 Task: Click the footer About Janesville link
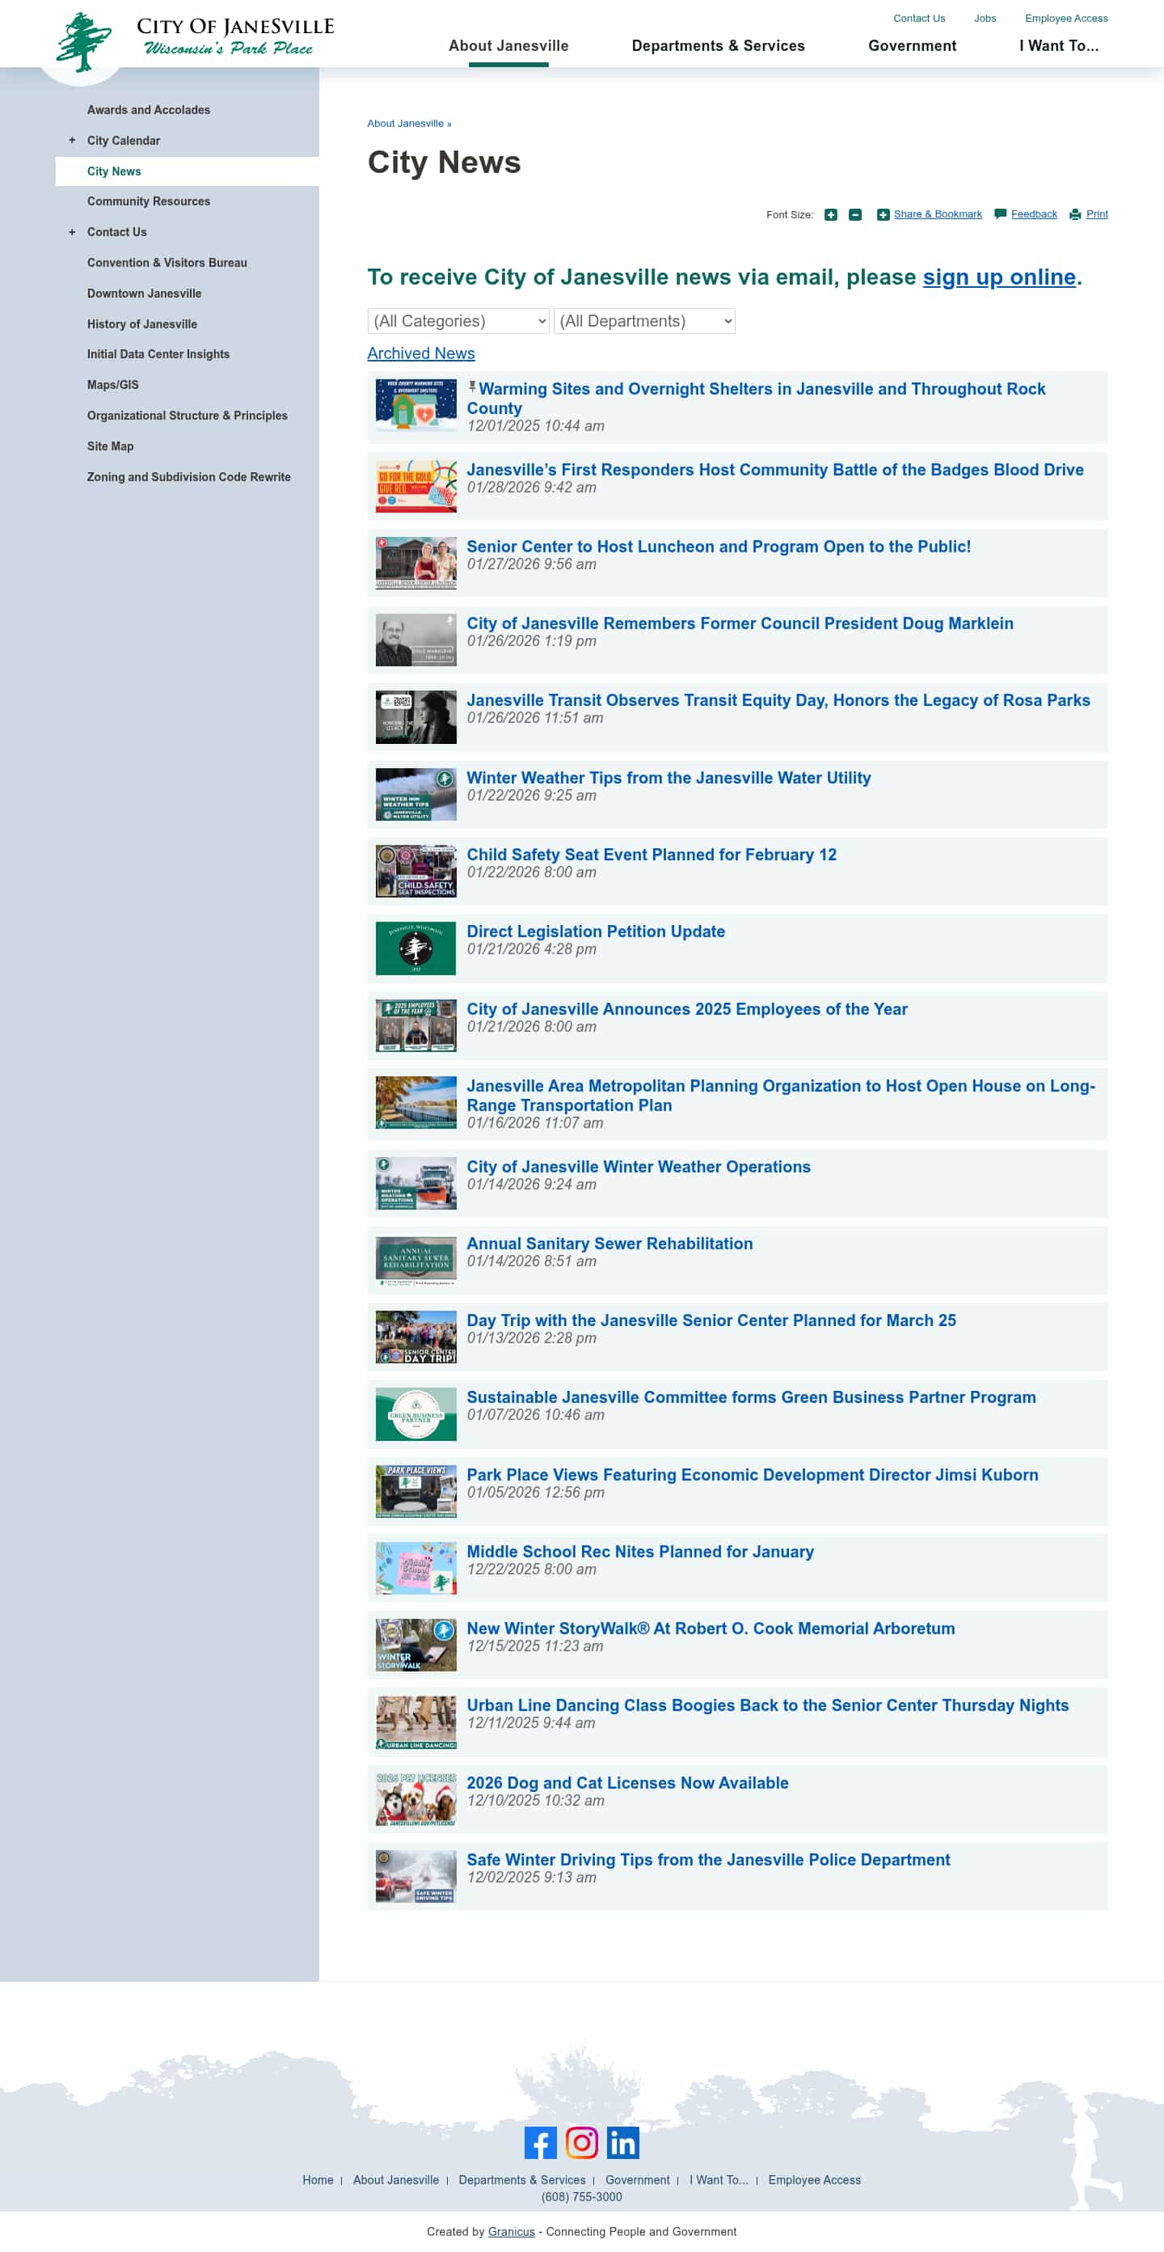click(396, 2179)
